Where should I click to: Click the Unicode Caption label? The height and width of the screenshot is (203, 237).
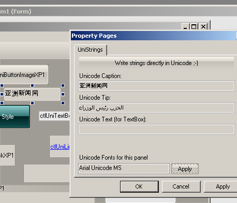pyautogui.click(x=100, y=76)
